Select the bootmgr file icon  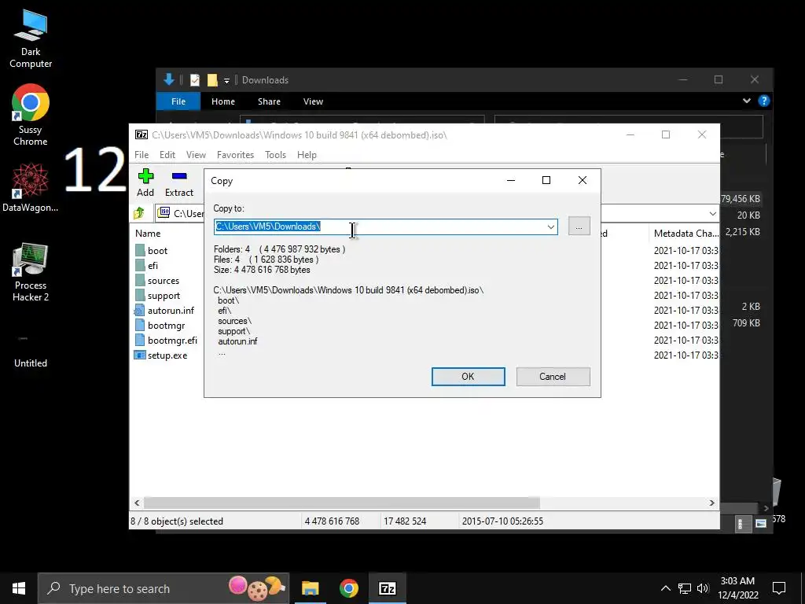(140, 325)
